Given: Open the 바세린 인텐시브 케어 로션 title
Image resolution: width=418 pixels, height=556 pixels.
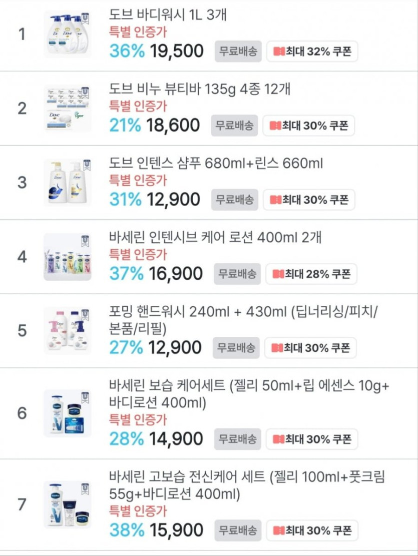Looking at the screenshot, I should click(215, 237).
